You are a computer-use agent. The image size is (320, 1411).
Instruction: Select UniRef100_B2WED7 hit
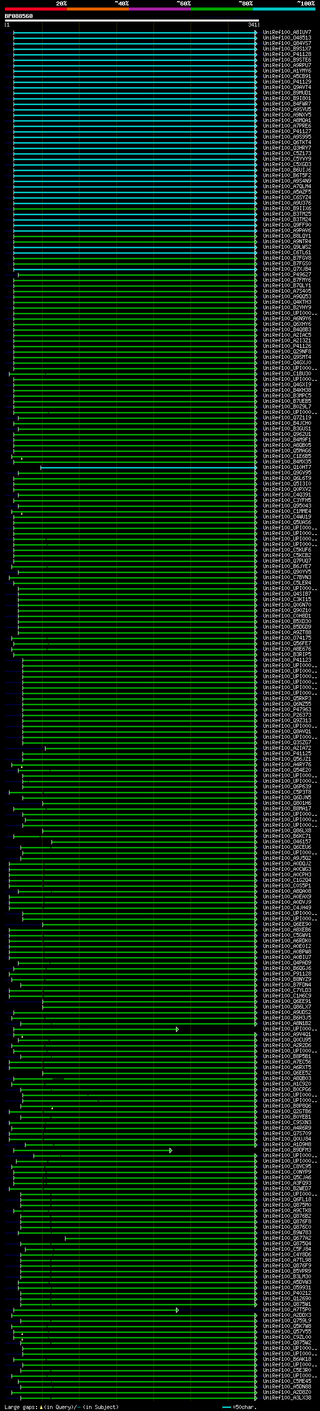click(286, 1188)
